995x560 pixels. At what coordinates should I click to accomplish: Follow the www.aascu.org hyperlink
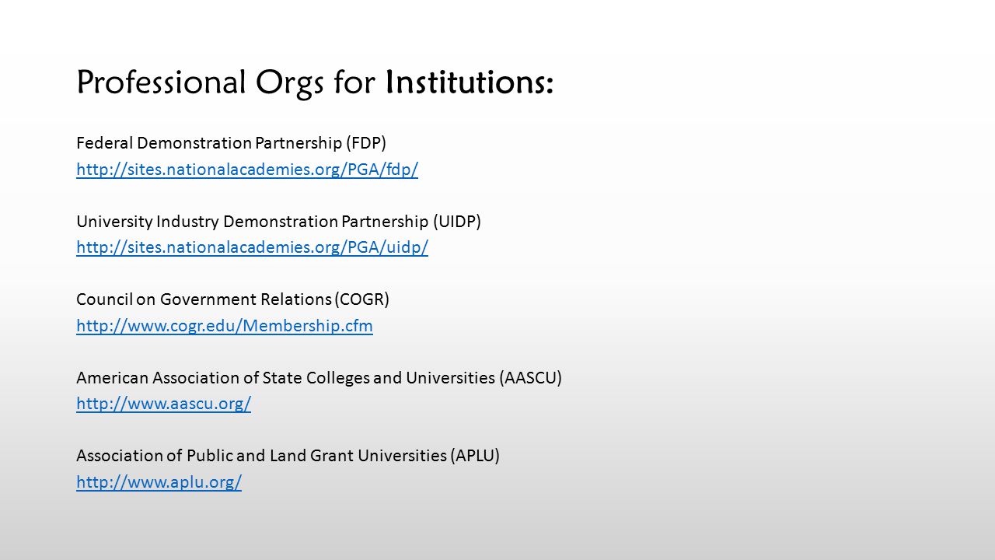click(163, 404)
